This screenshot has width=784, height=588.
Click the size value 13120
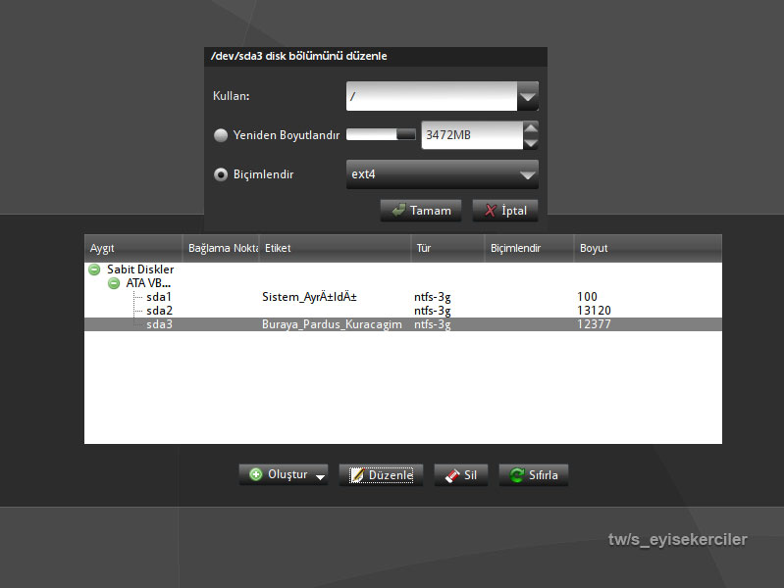tap(594, 311)
